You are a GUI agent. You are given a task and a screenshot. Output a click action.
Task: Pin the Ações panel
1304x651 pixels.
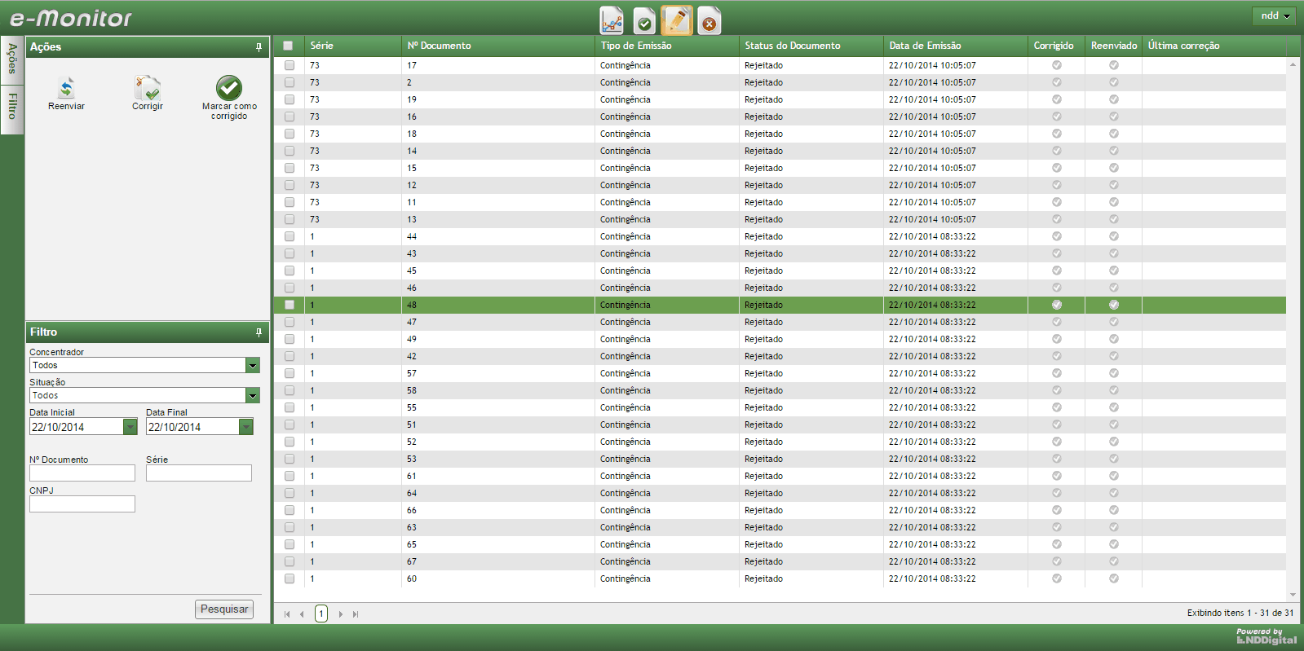click(259, 47)
